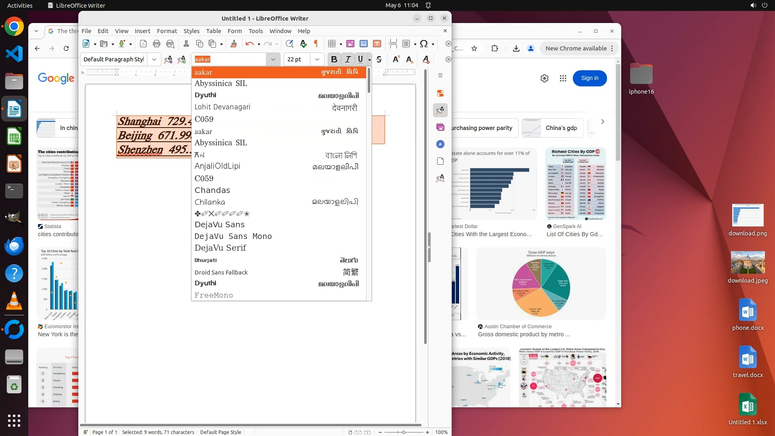Collapse the font name dropdown arrow

[273, 59]
